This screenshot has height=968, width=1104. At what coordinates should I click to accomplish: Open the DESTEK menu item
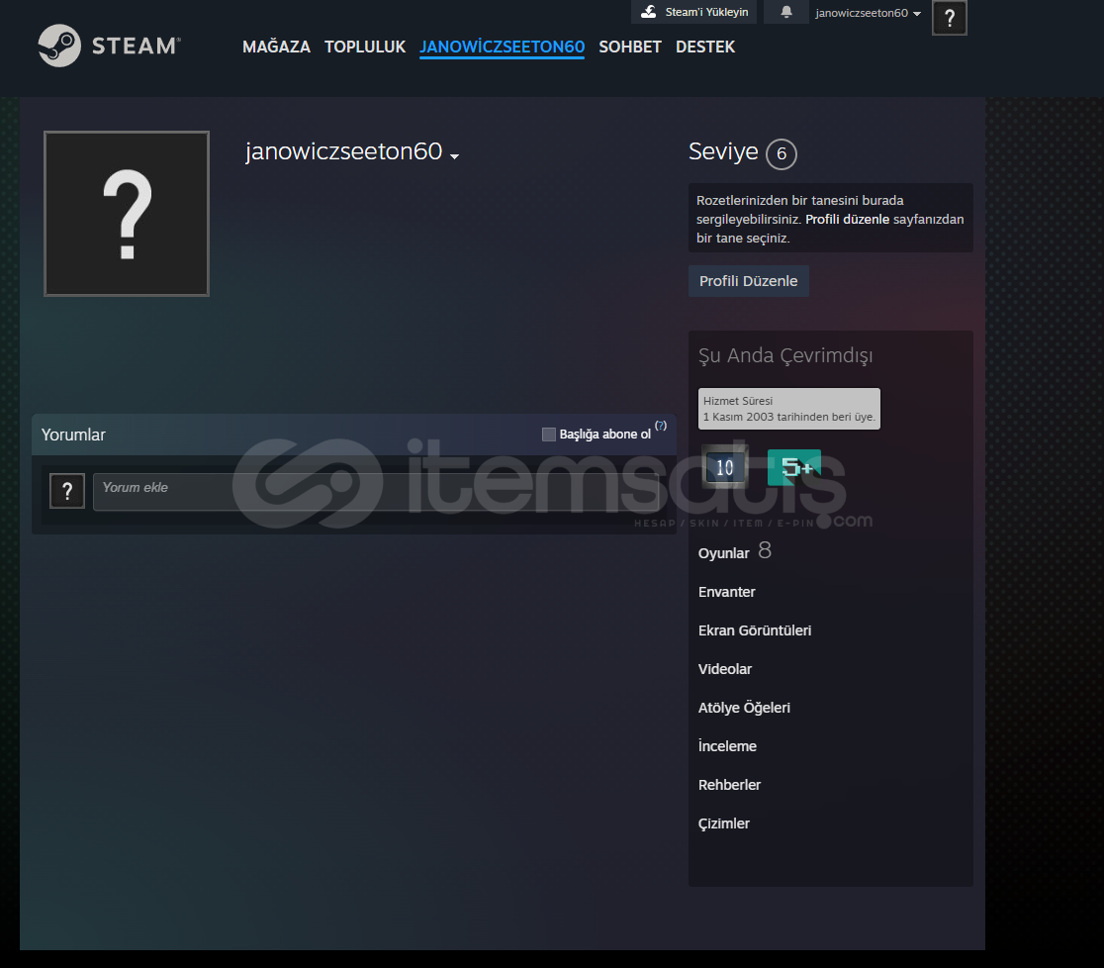pos(704,48)
